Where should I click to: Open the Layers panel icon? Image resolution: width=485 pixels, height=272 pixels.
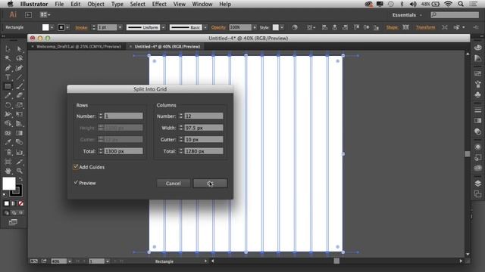(x=478, y=184)
